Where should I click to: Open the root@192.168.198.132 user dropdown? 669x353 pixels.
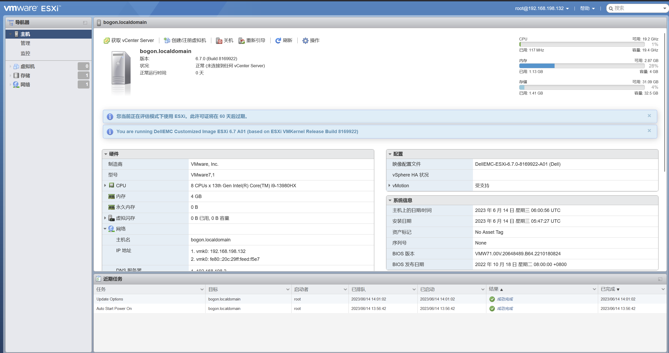tap(542, 8)
